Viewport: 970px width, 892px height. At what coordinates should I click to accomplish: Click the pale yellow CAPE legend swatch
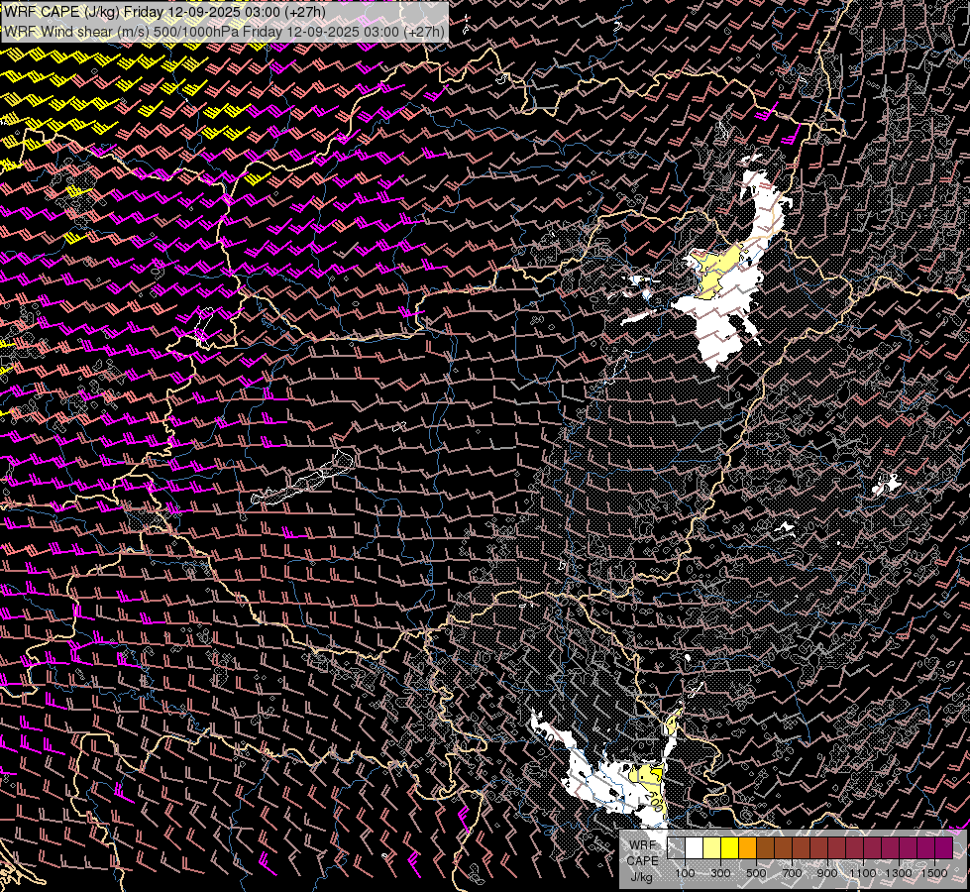pyautogui.click(x=712, y=847)
